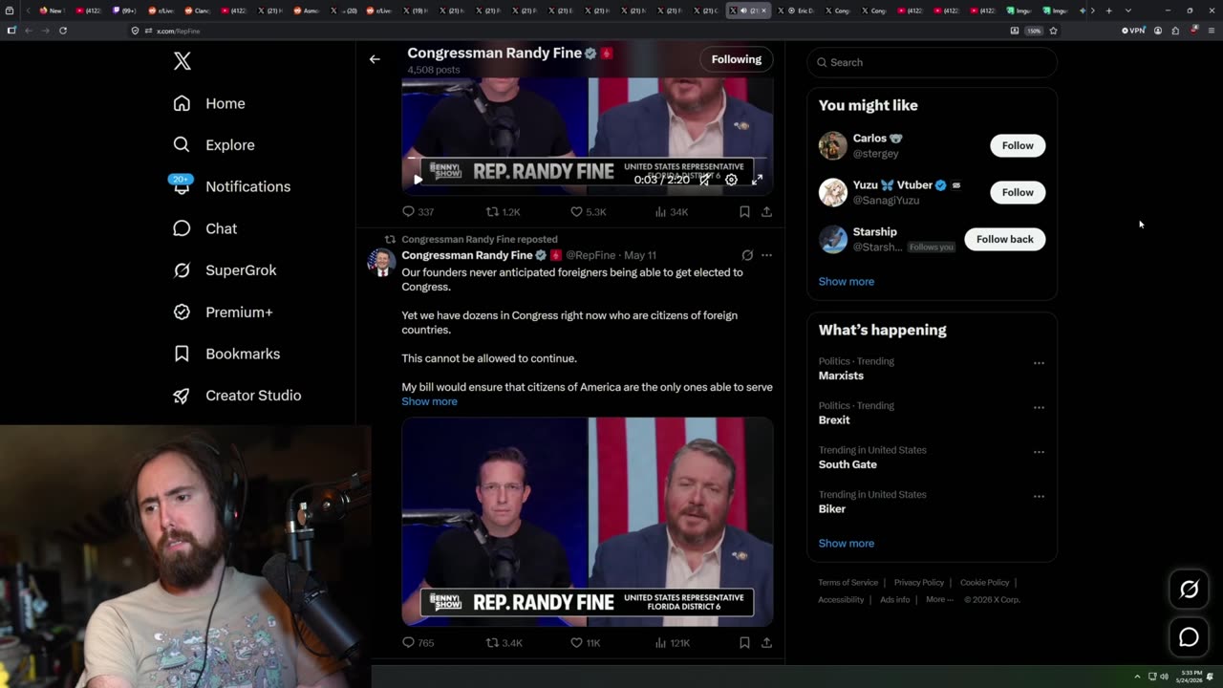Open Premium+ in the sidebar
1223x688 pixels.
tap(223, 312)
